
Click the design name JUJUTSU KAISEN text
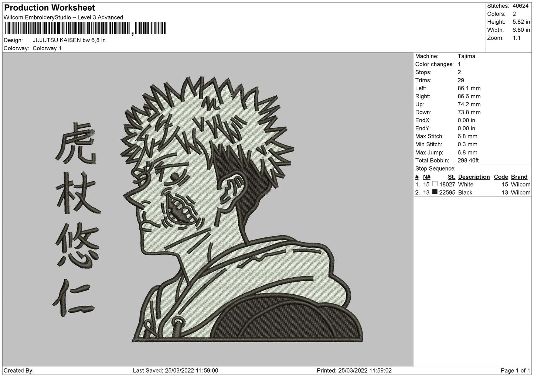click(69, 40)
